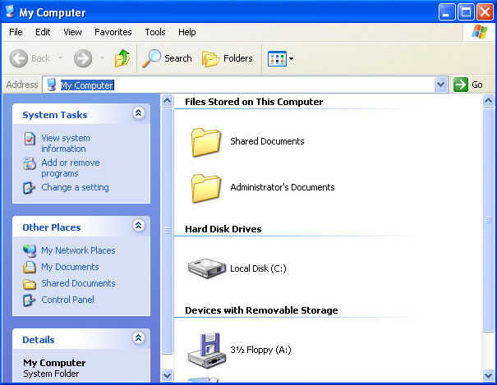
Task: Open Shared Documents link in Other Places
Action: pos(78,283)
